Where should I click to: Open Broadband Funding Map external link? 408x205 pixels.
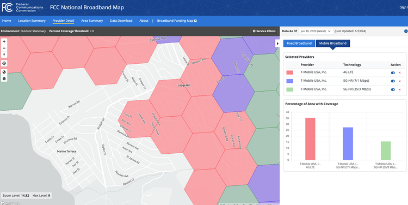point(177,21)
